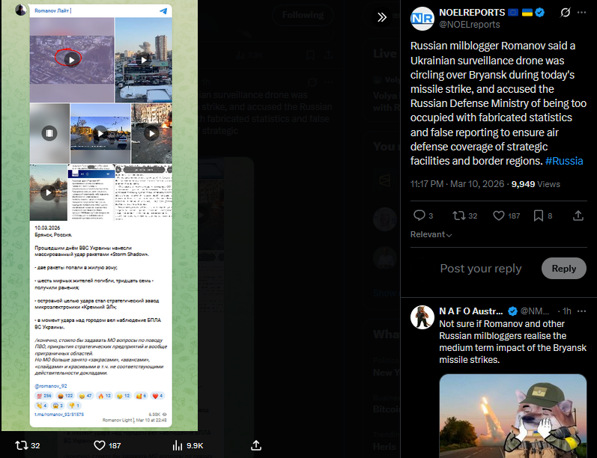Open more options on NAFO reply
Viewport: 597px width, 458px height.
click(581, 311)
